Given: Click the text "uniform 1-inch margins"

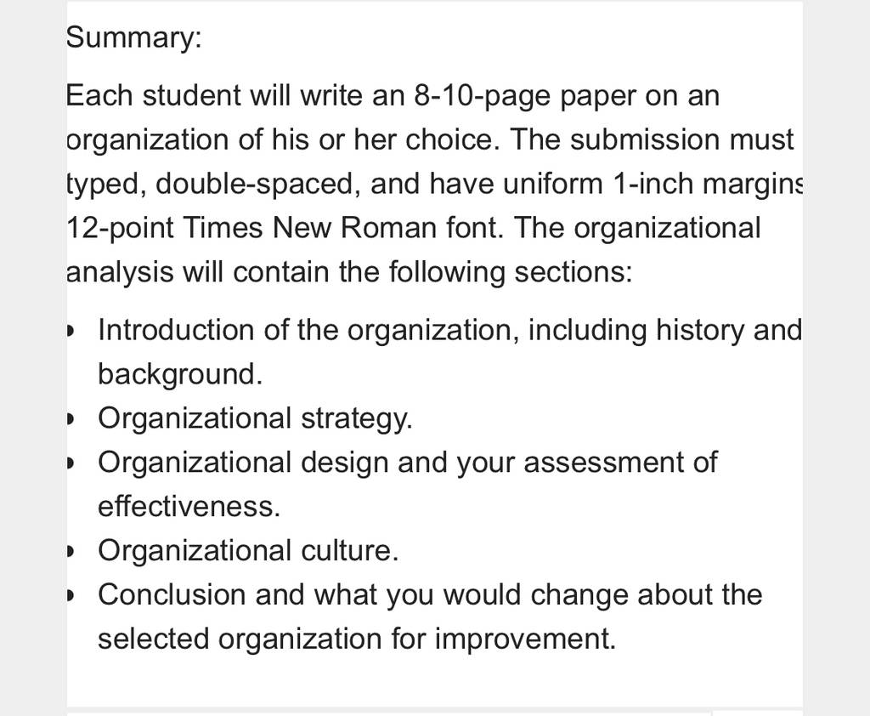Looking at the screenshot, I should [653, 185].
